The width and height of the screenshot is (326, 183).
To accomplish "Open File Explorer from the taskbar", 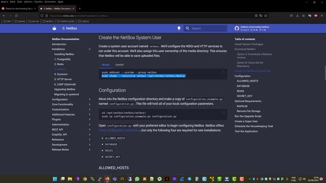I will tap(70, 179).
